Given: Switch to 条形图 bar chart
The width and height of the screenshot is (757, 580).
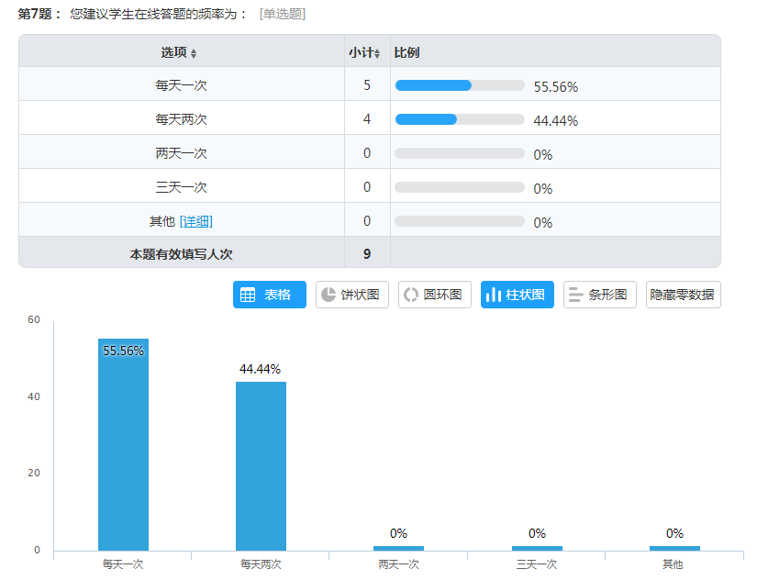Looking at the screenshot, I should pos(599,295).
